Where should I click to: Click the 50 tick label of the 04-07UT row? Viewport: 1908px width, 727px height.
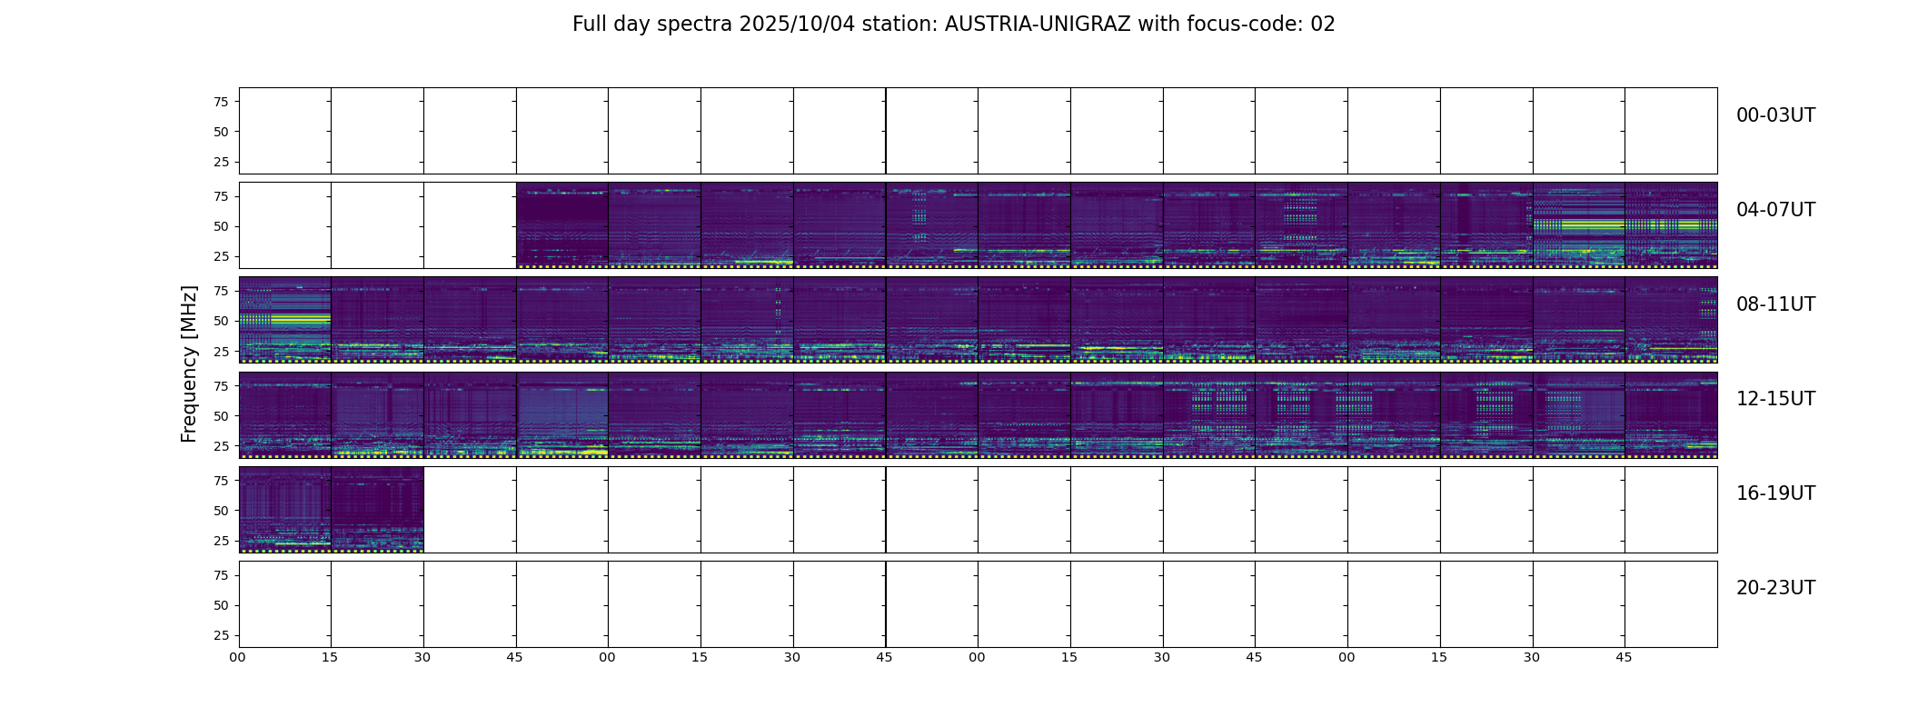click(221, 226)
